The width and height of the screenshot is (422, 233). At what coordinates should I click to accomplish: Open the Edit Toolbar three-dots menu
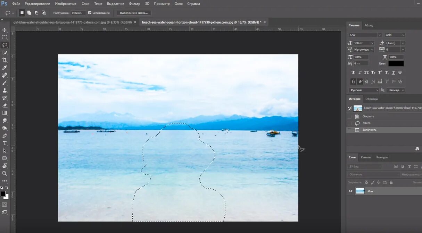tap(5, 181)
